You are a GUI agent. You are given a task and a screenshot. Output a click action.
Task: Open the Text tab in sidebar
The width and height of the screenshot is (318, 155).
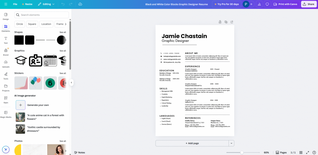[x=6, y=40]
